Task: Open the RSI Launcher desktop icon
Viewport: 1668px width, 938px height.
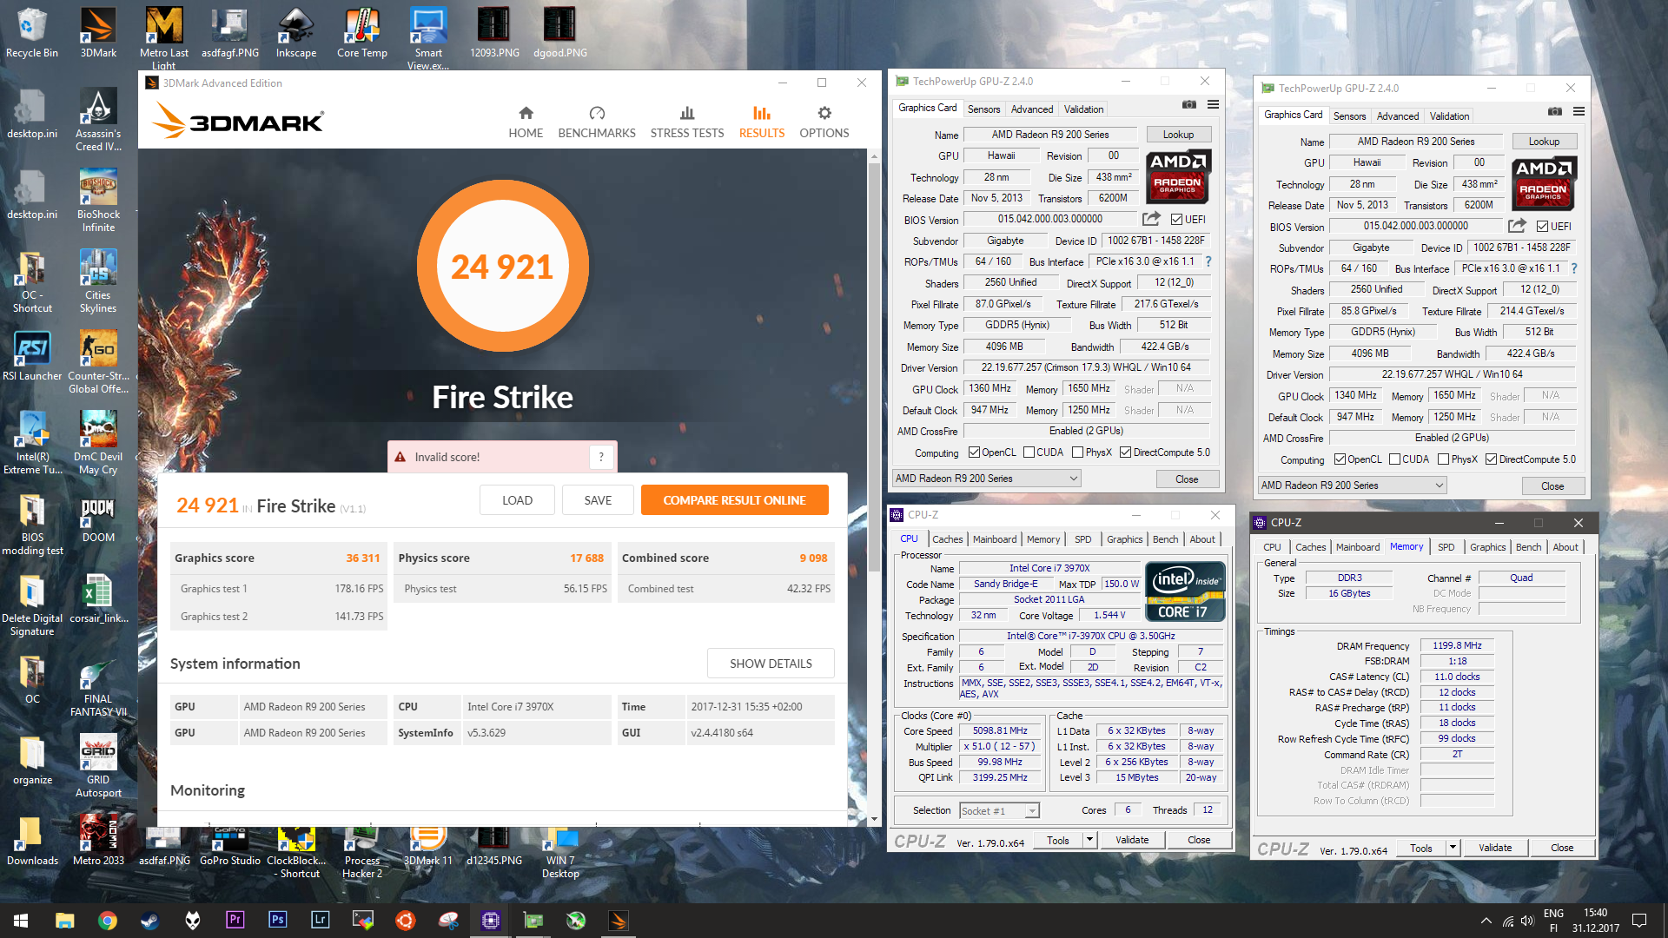Action: coord(32,357)
